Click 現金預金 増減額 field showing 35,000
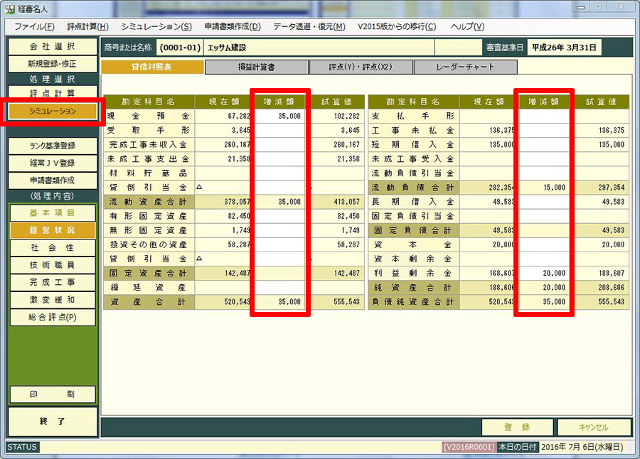The image size is (640, 459). [279, 117]
